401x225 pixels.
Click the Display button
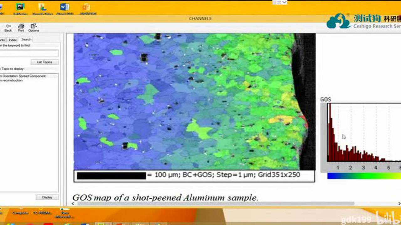point(47,197)
